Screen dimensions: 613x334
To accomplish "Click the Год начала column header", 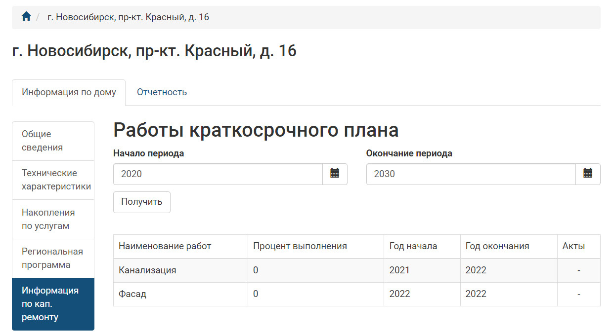I will pos(413,246).
